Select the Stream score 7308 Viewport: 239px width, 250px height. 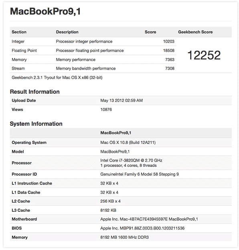point(170,69)
